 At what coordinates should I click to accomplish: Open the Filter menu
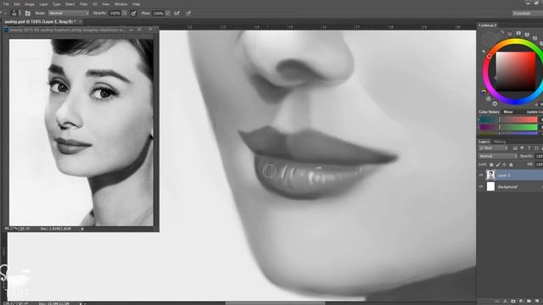[x=83, y=4]
